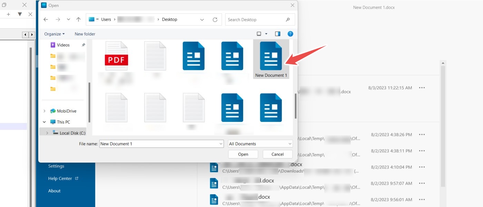This screenshot has height=207, width=483.
Task: Click the Open button
Action: pos(243,154)
